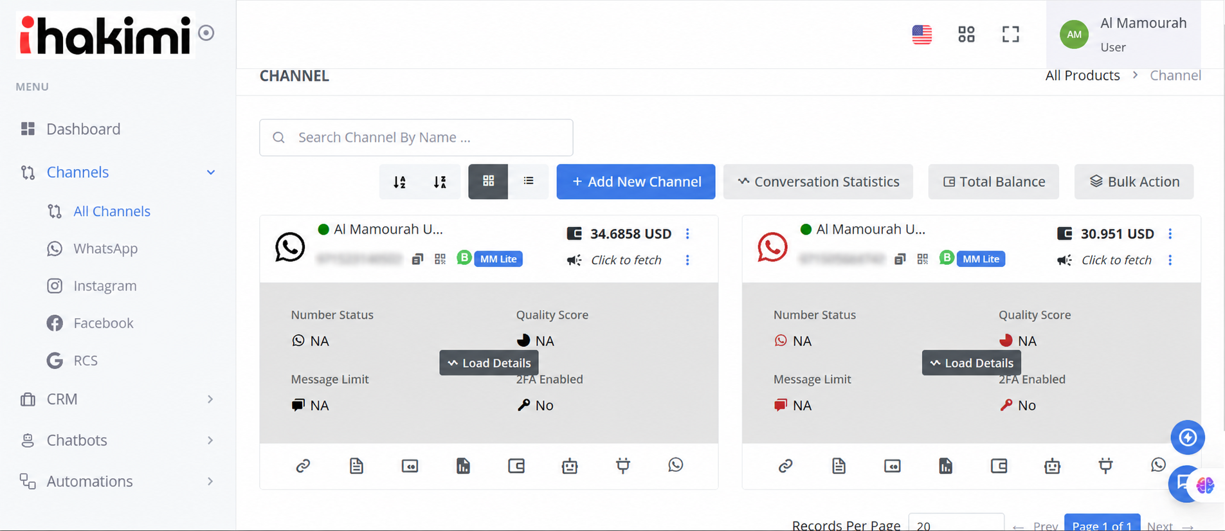Image resolution: width=1225 pixels, height=531 pixels.
Task: Click link icon on 34.6858 USD card footer
Action: tap(303, 465)
